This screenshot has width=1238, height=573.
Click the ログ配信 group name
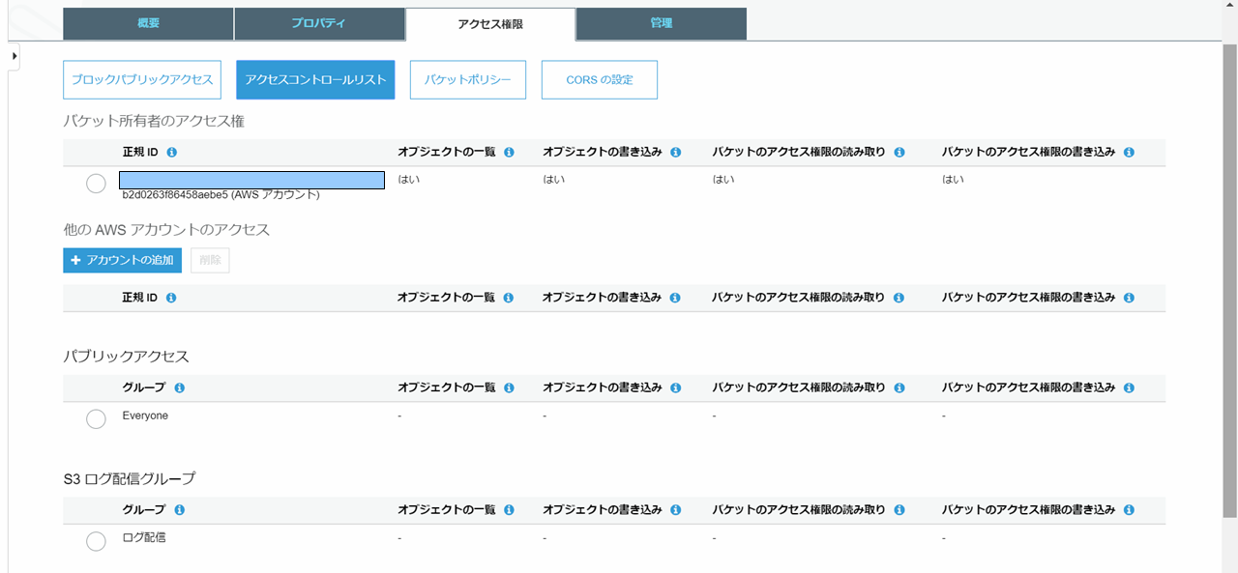[144, 537]
